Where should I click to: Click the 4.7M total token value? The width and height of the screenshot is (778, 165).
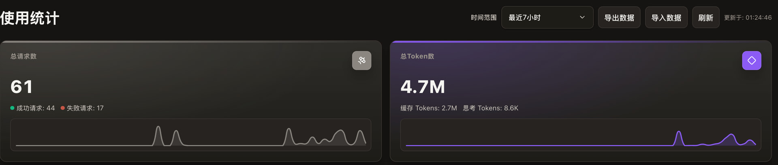[x=423, y=87]
